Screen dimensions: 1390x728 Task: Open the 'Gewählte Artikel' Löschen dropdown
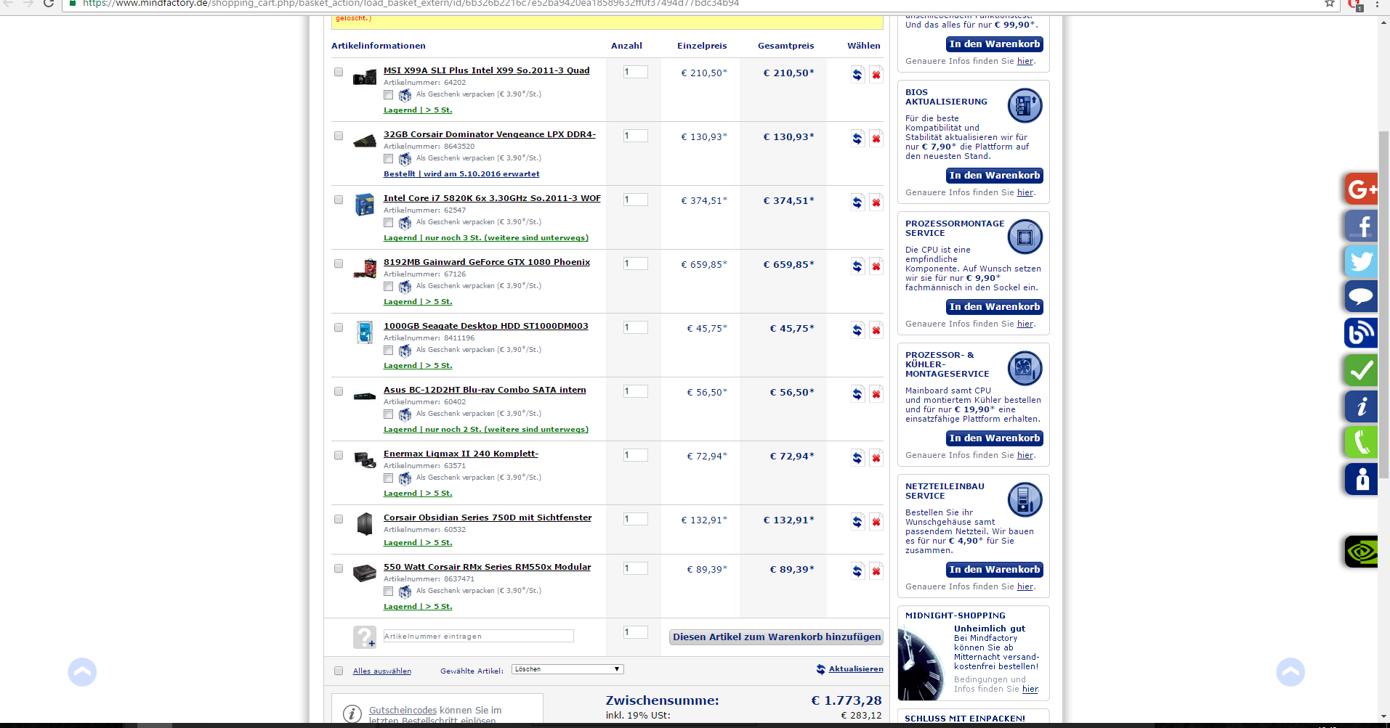567,669
